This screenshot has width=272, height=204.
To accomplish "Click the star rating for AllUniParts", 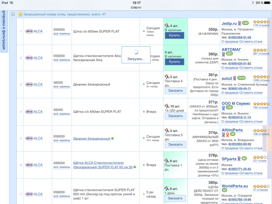I will pyautogui.click(x=261, y=131).
